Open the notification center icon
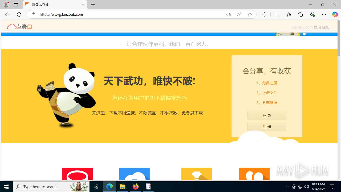The height and width of the screenshot is (192, 341). tap(332, 187)
